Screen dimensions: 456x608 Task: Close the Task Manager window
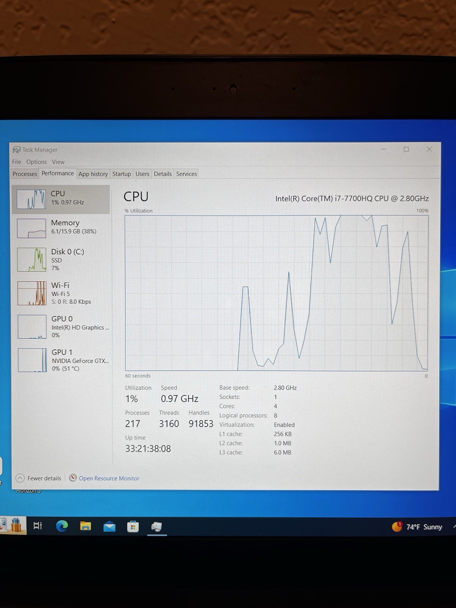429,149
